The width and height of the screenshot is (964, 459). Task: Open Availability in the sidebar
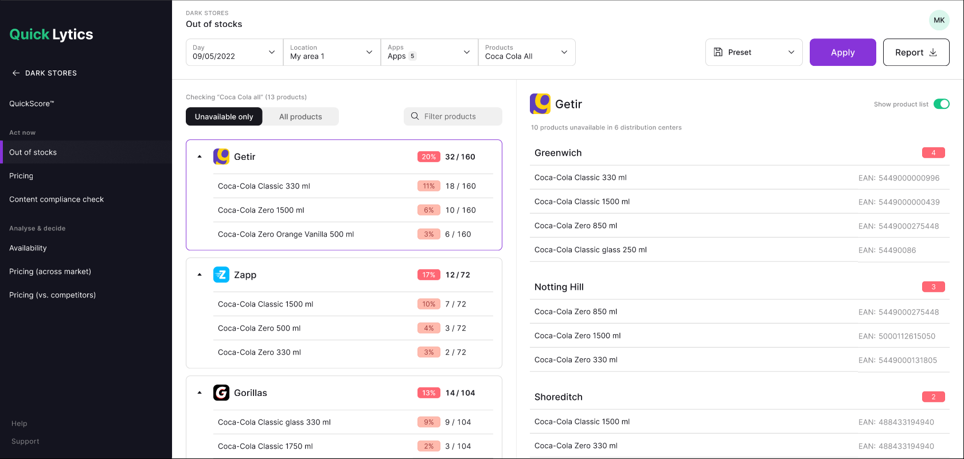tap(28, 248)
